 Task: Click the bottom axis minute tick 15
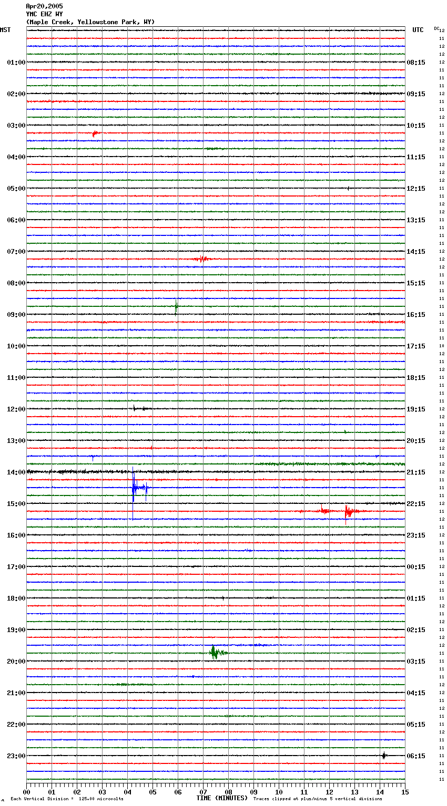[x=404, y=792]
